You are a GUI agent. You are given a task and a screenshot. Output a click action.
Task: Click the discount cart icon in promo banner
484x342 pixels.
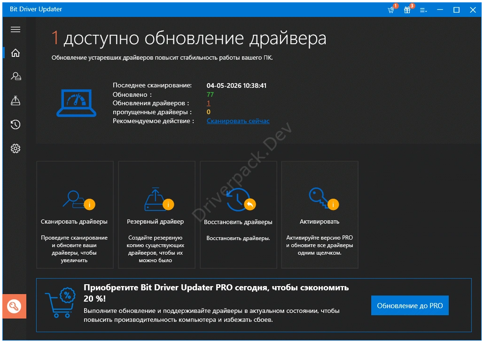click(61, 303)
